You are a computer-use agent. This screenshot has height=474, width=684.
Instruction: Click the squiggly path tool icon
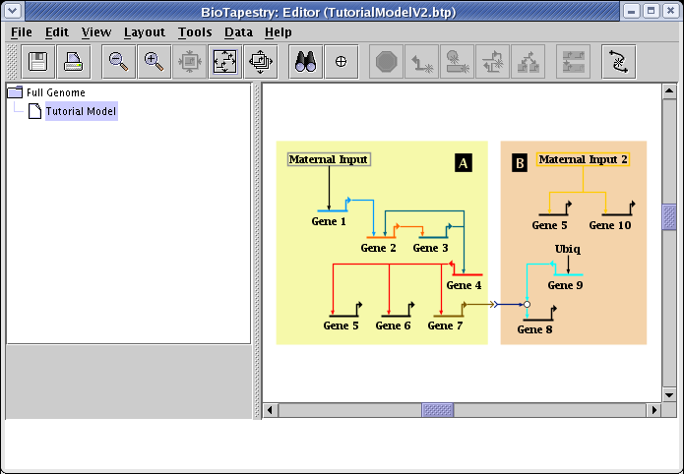618,61
